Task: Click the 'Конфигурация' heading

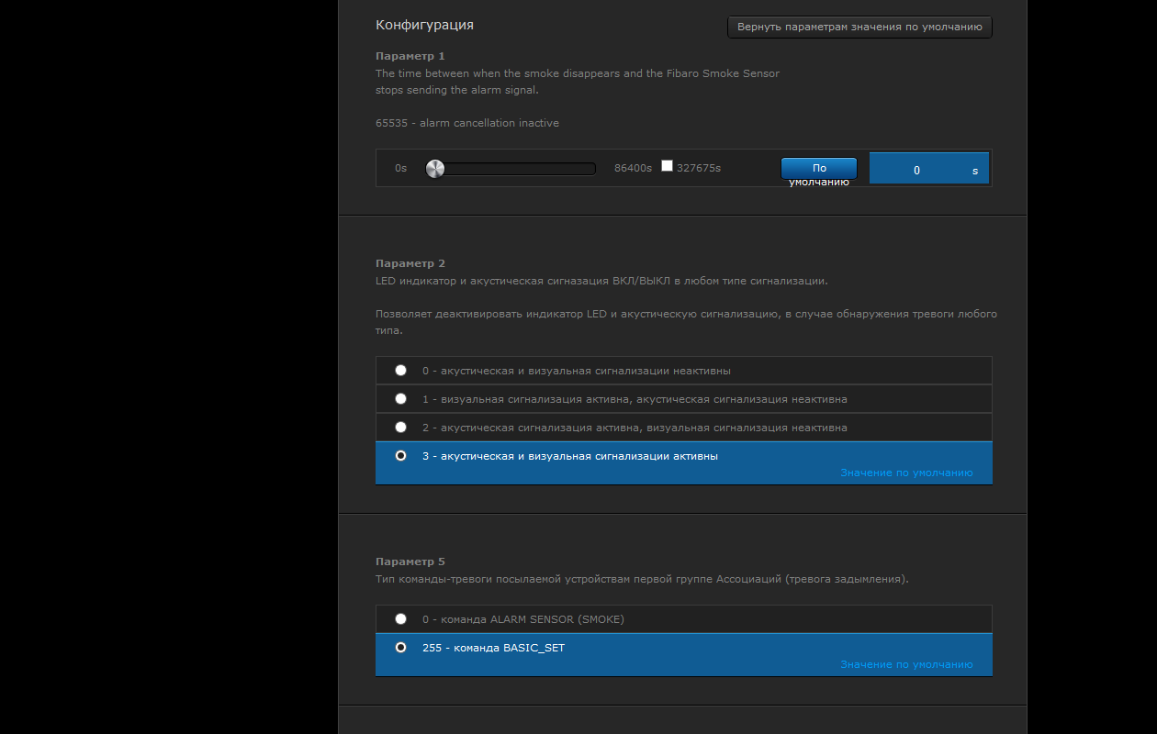Action: (424, 25)
